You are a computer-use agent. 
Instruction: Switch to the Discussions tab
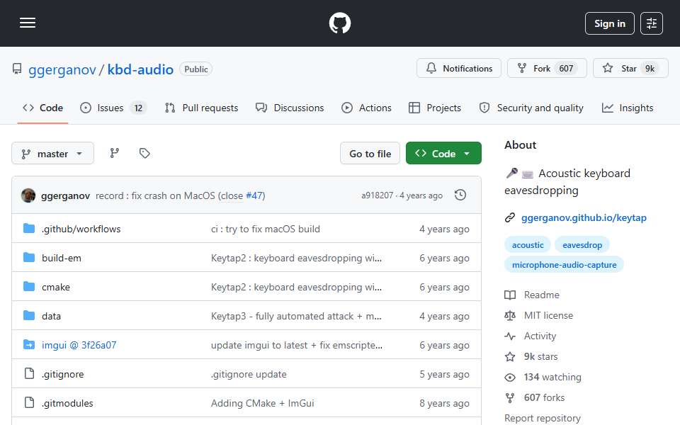coord(290,108)
